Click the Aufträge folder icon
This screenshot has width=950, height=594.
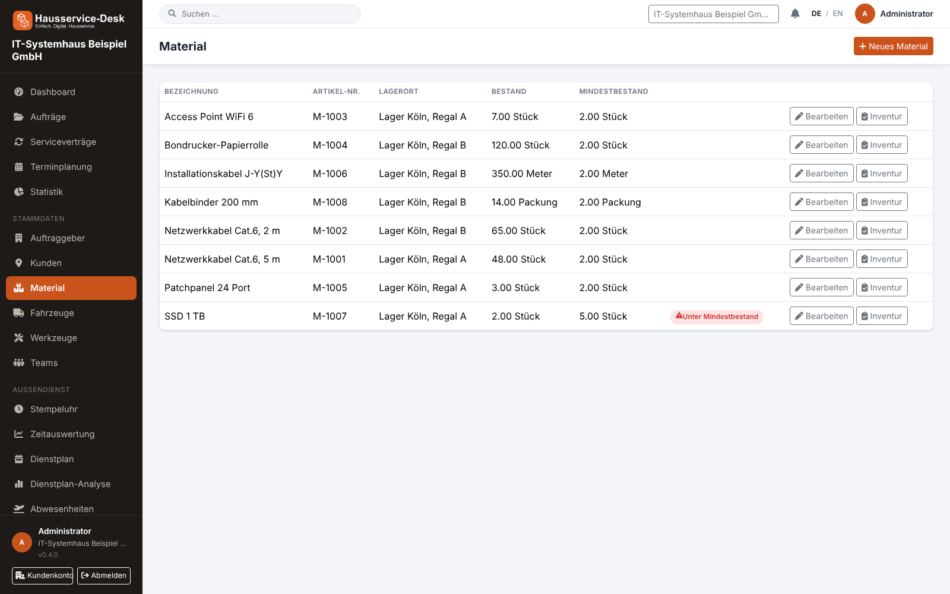(19, 117)
